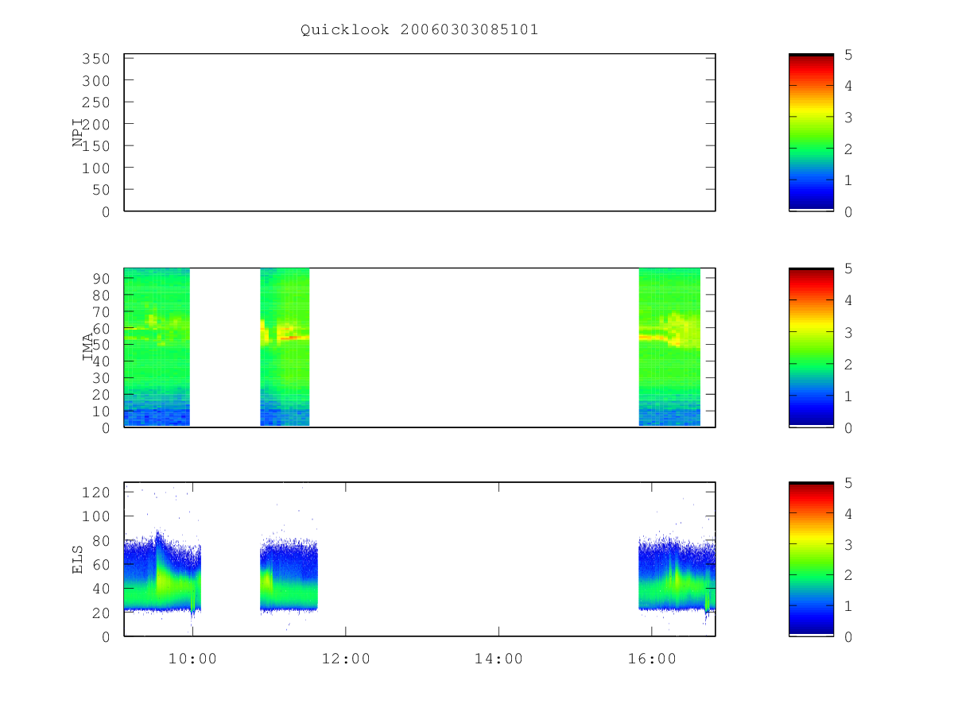Screen dimensions: 954x715
Task: Click the IMA data block near 16:00
Action: (x=669, y=347)
